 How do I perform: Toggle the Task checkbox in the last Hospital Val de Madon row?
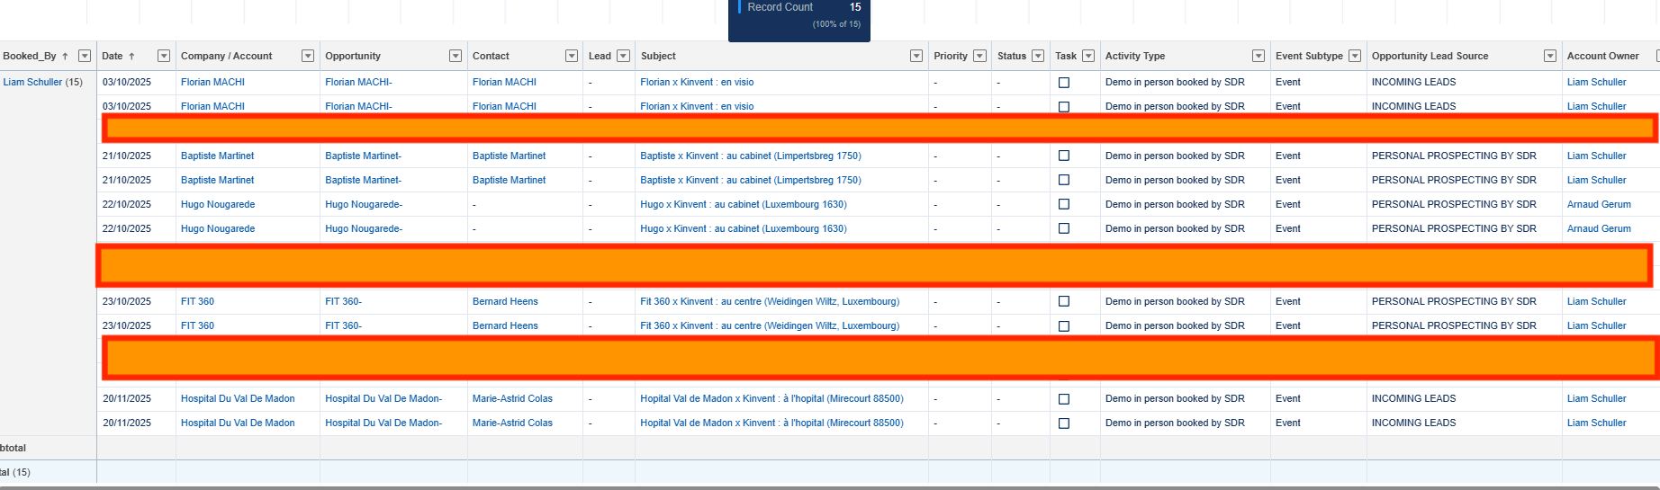coord(1064,423)
